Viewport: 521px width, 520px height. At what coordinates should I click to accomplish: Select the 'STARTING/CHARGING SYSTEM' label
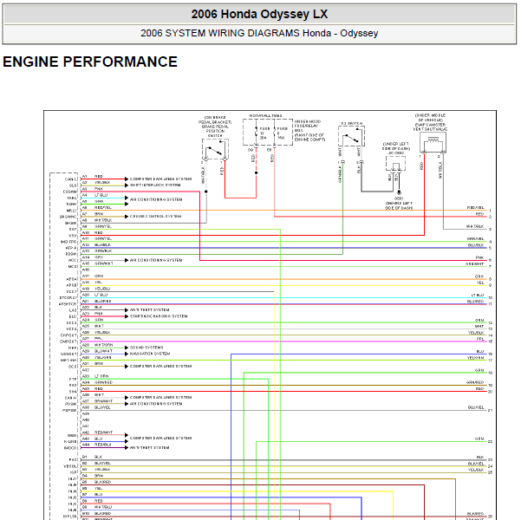tap(159, 316)
